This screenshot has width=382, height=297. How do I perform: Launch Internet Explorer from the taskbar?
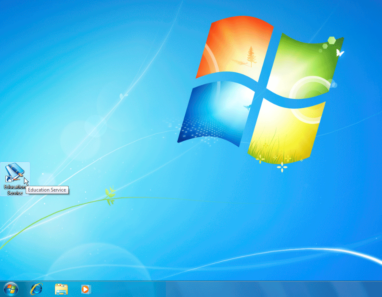(36, 289)
